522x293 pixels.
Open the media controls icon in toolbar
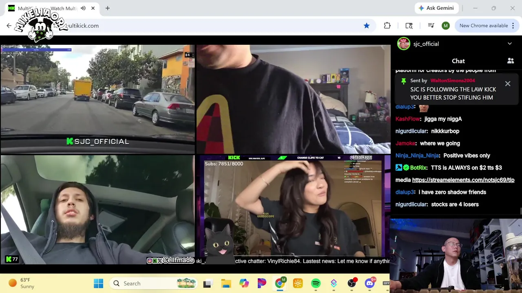tap(431, 26)
